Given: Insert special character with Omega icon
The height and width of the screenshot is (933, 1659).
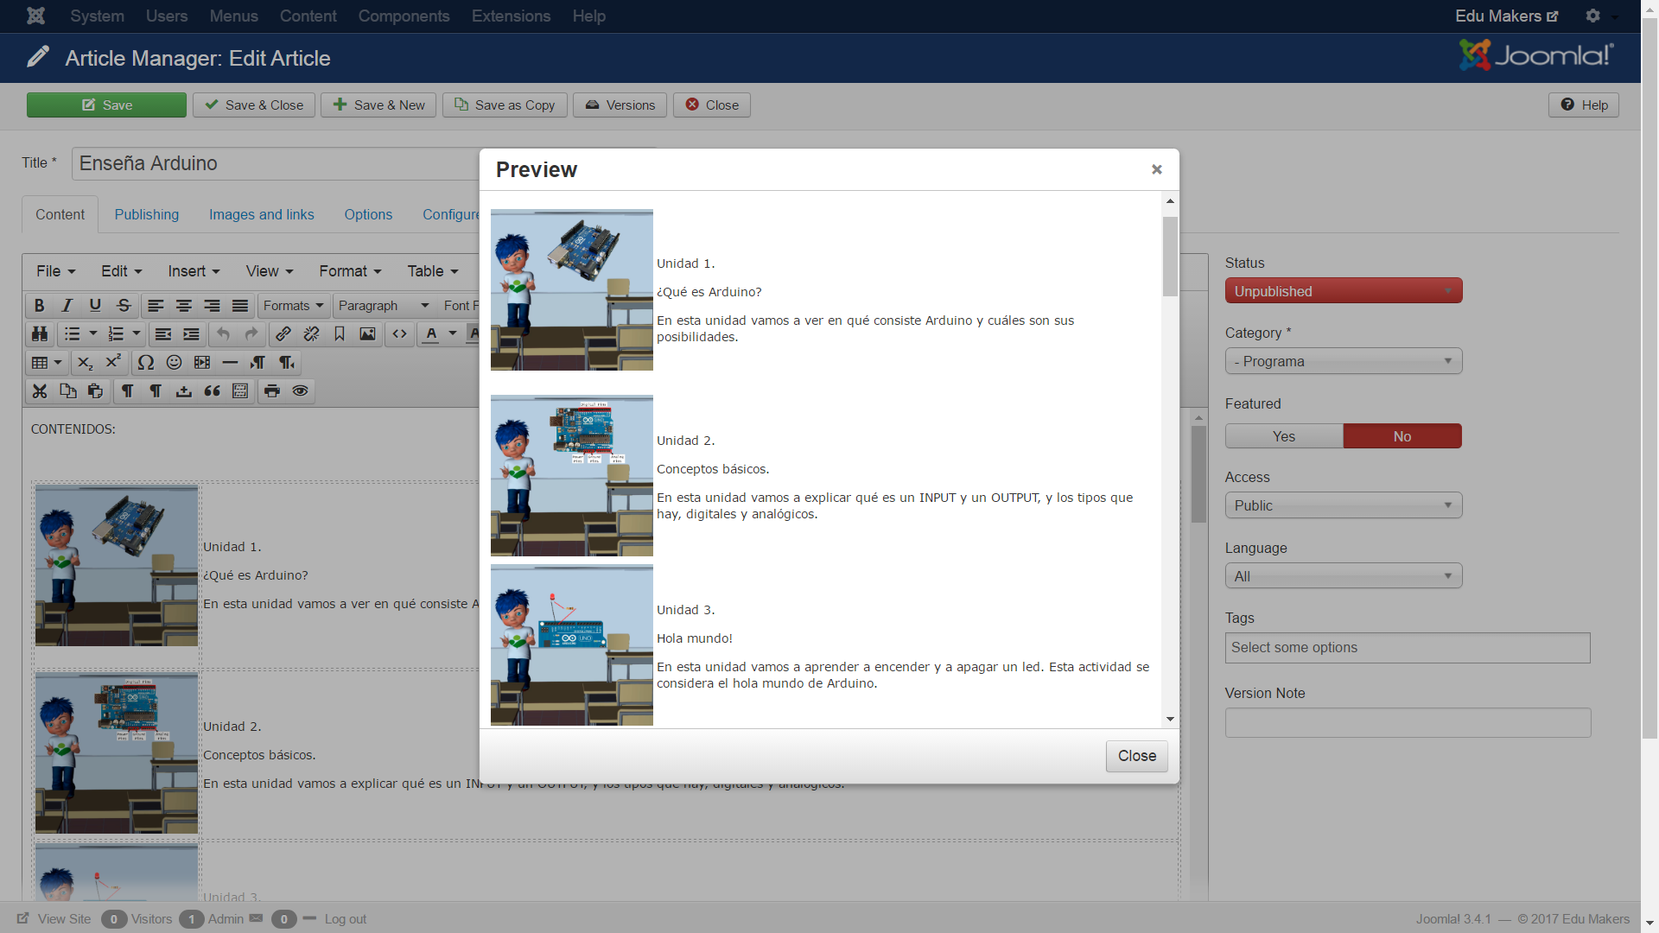Looking at the screenshot, I should tap(145, 363).
